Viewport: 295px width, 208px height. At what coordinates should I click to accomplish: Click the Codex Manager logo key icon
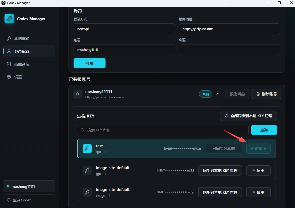coord(9,19)
